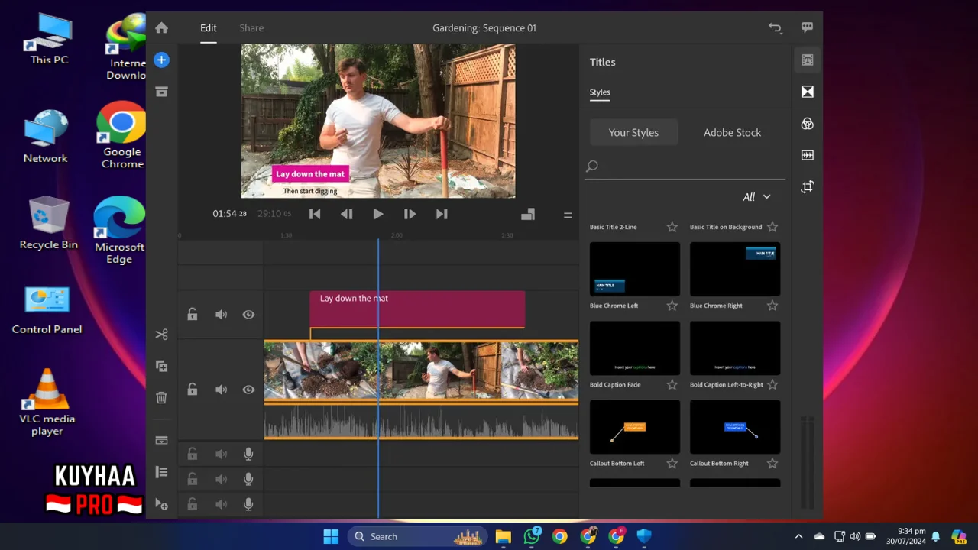This screenshot has width=978, height=550.
Task: Delete selected clip with trash icon
Action: coord(161,397)
